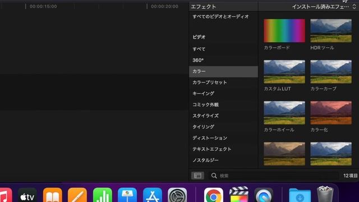Choose コミック外観 category
The height and width of the screenshot is (202, 359).
pyautogui.click(x=223, y=105)
